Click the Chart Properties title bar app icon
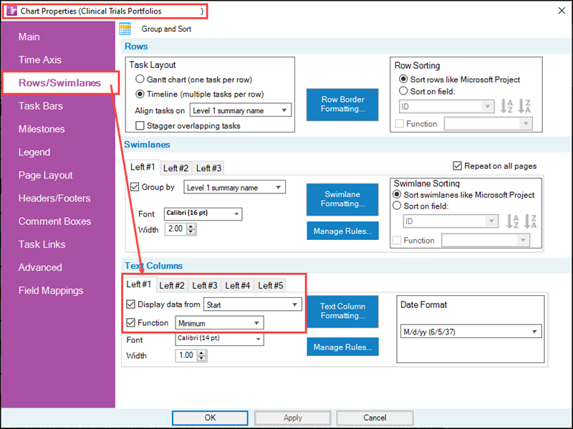Screen dimensions: 573x429 (x=11, y=11)
